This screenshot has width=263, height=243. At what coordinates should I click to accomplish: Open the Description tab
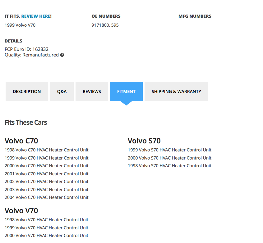27,92
